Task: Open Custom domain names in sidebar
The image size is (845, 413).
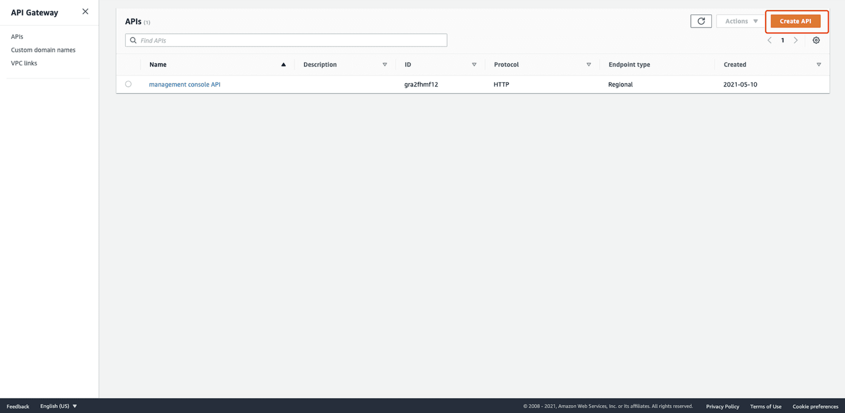Action: pos(43,50)
